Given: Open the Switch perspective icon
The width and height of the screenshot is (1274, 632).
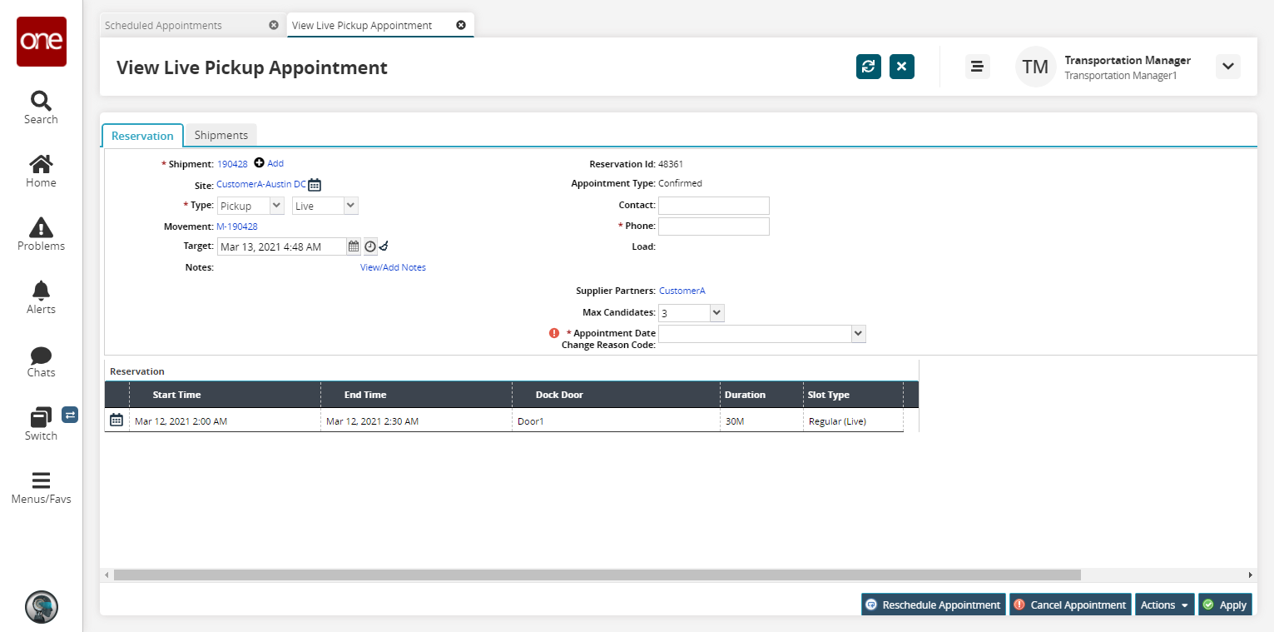Looking at the screenshot, I should (x=41, y=425).
